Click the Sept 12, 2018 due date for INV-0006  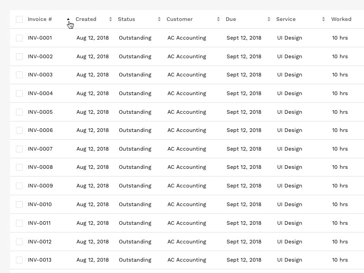[x=244, y=130]
